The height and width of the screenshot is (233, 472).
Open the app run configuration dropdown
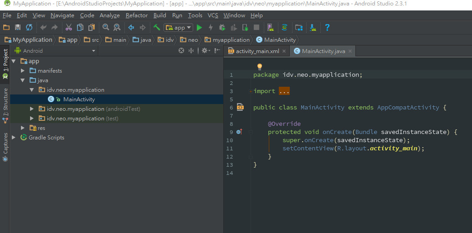coord(179,28)
